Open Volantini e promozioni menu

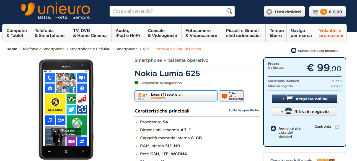(331, 33)
